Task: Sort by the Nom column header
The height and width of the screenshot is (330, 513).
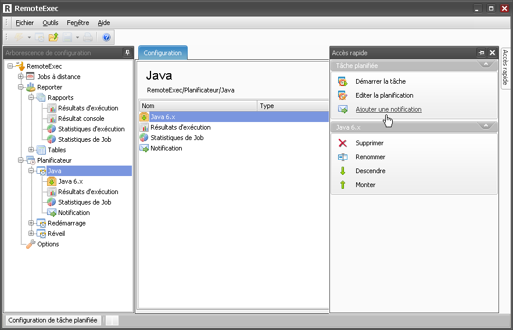Action: [198, 106]
